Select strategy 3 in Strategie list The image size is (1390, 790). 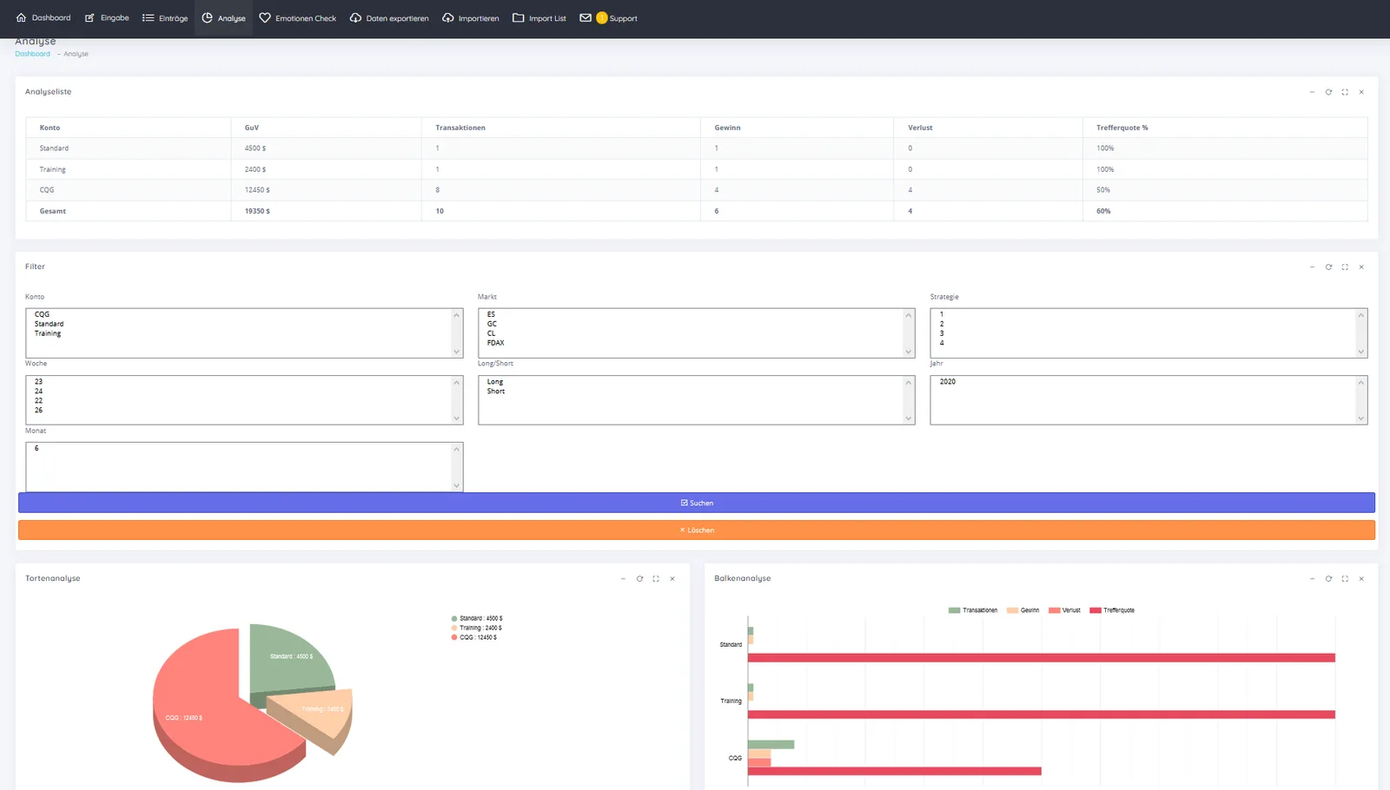click(942, 333)
